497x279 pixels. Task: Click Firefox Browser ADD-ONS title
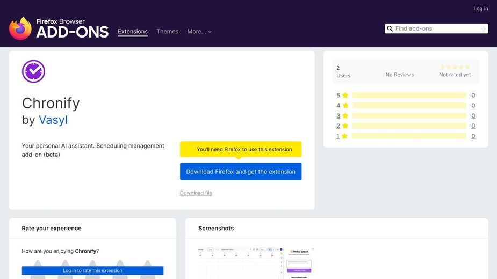coord(73,28)
